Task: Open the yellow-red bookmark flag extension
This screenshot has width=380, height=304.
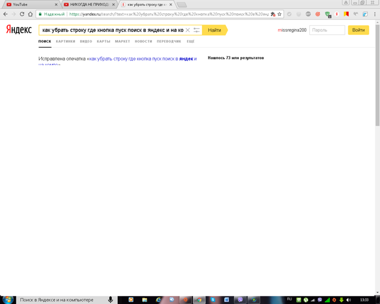Action: pos(346,14)
